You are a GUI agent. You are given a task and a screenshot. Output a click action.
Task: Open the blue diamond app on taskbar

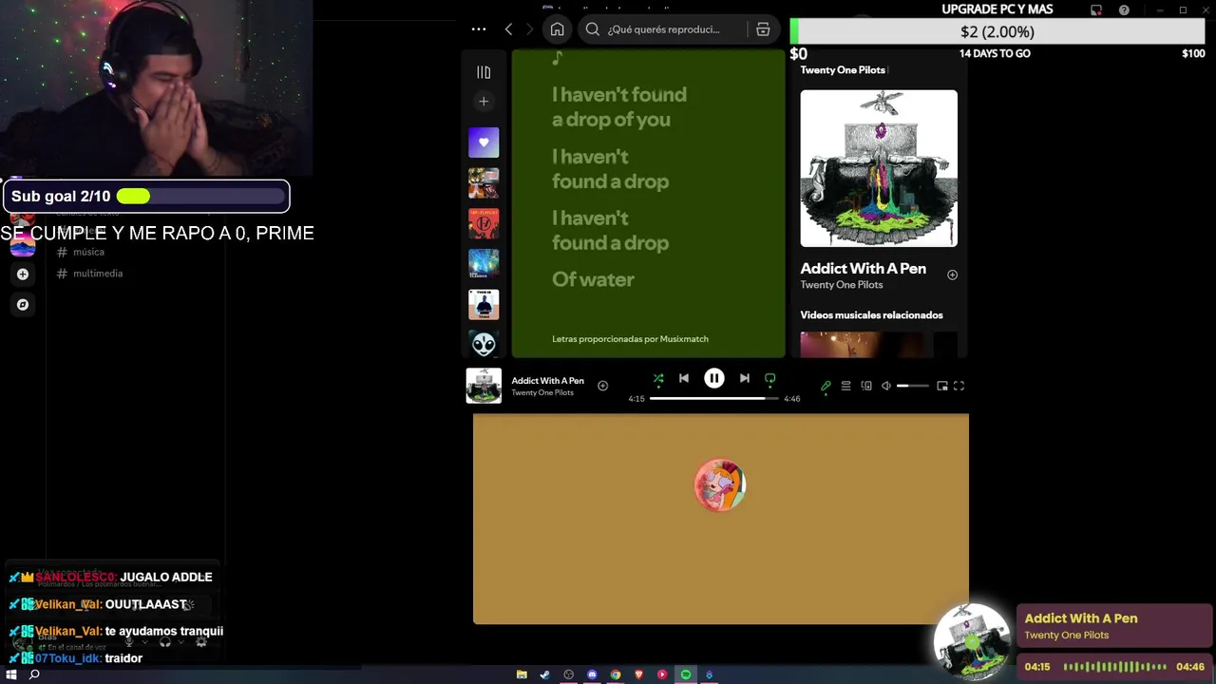(709, 674)
